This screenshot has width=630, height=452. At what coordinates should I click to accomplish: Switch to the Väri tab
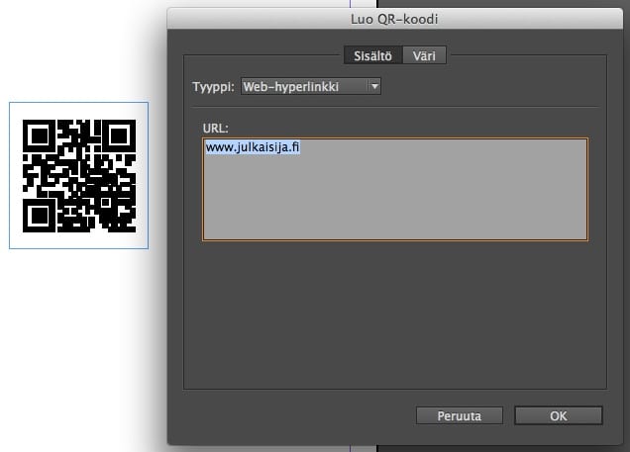point(424,55)
